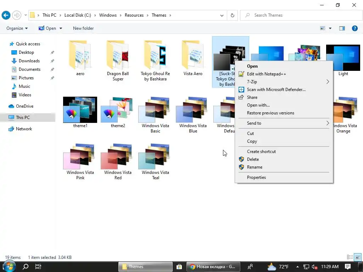Select the Vista Aero folder
363x272 pixels.
pyautogui.click(x=193, y=58)
